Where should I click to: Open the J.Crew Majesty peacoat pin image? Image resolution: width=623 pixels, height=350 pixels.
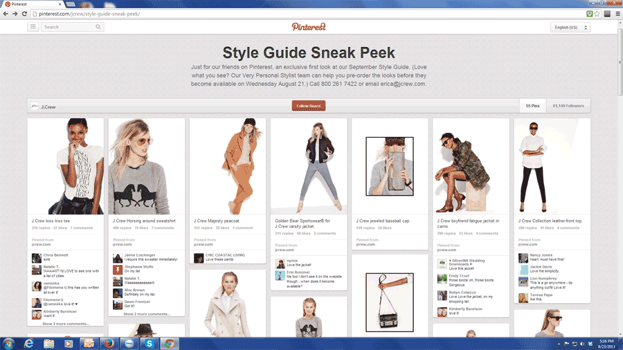(x=228, y=166)
